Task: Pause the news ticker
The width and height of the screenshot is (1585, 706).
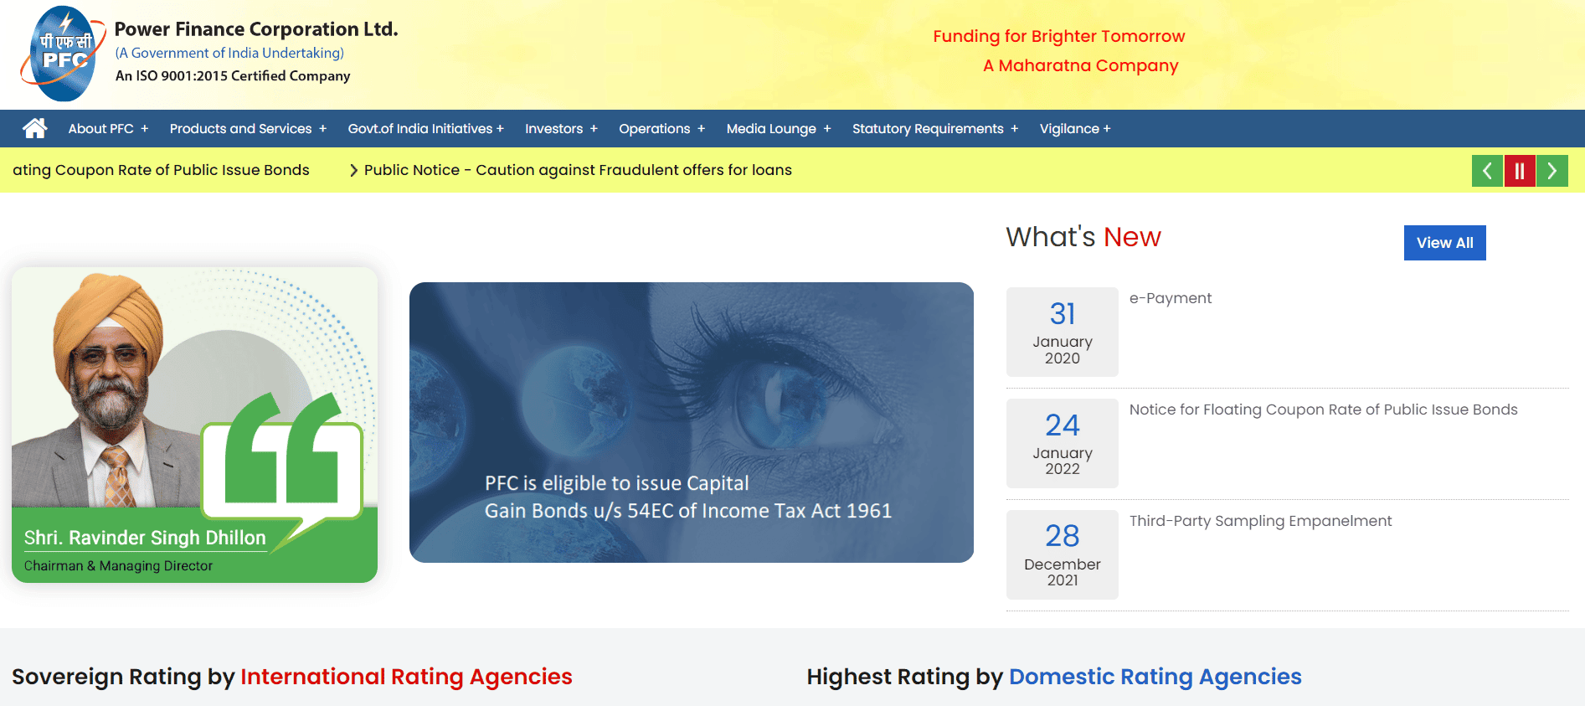Action: 1520,171
